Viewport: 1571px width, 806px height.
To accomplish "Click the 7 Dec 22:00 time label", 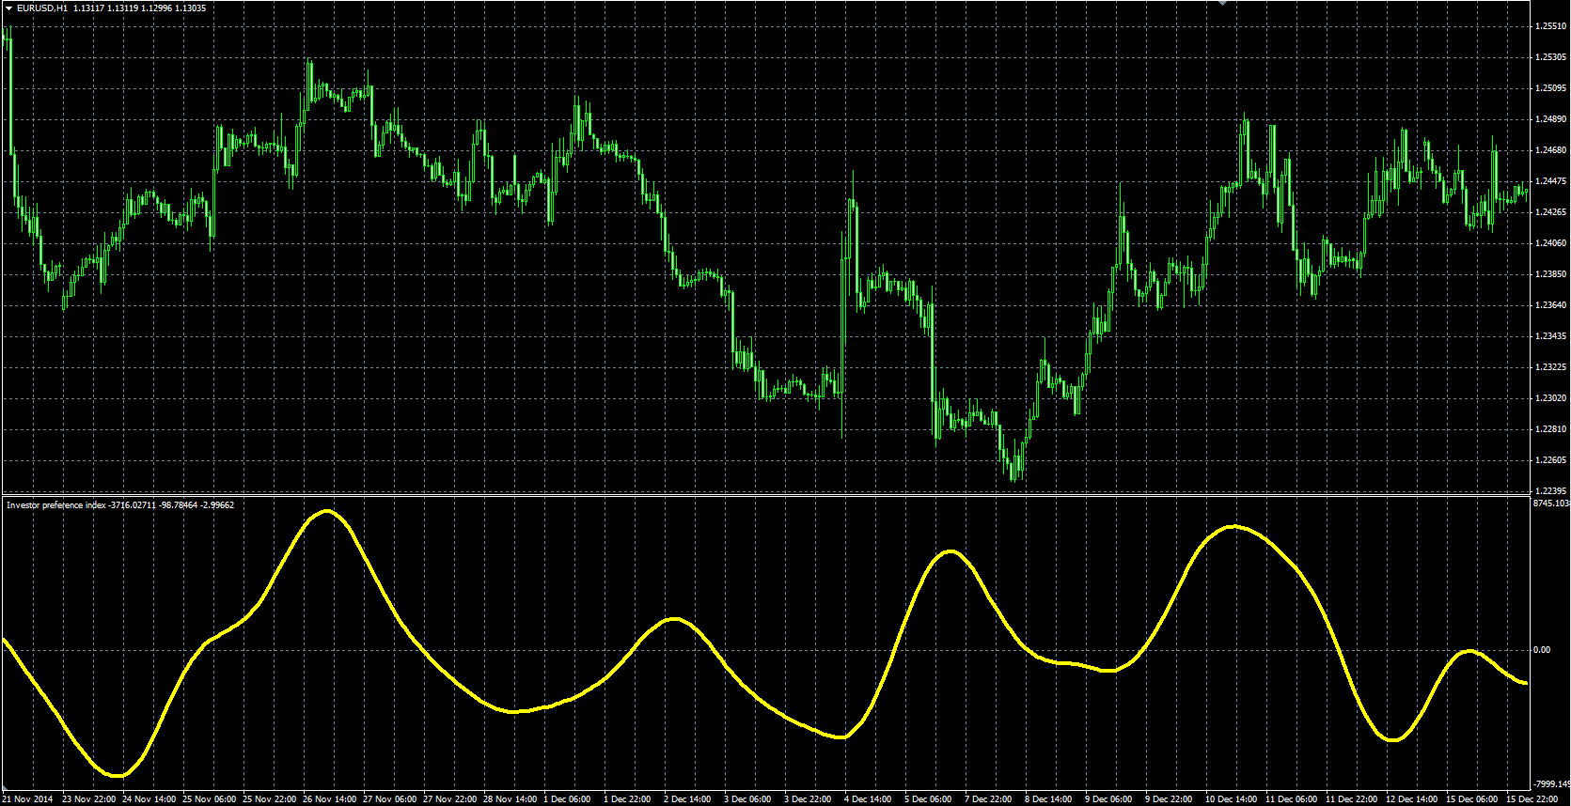I will 989,799.
